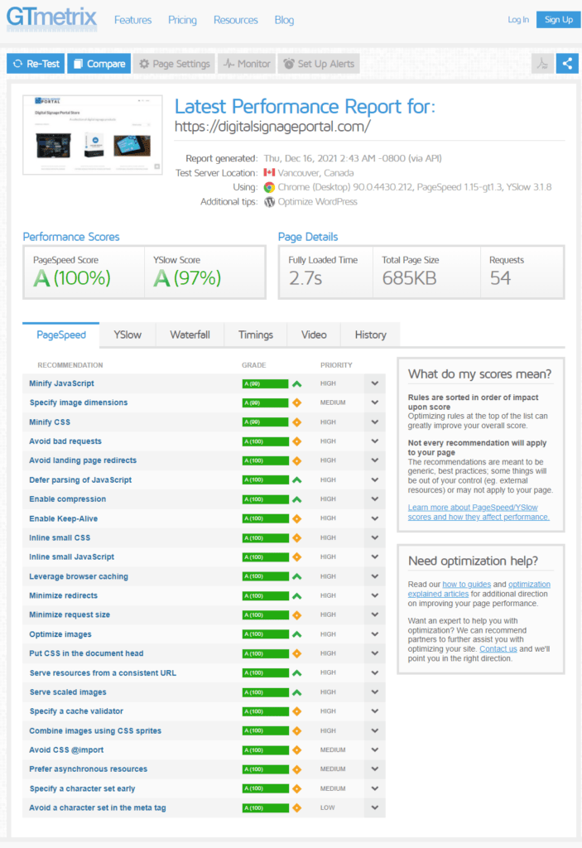Click the blue share icon button
582x848 pixels.
(567, 64)
